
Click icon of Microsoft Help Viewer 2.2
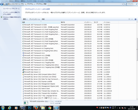pyautogui.click(x=23, y=72)
